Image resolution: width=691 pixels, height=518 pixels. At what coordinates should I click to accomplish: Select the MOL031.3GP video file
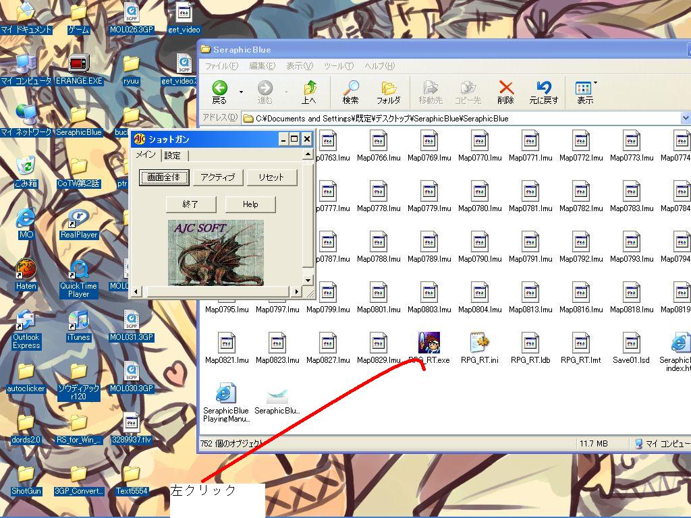(x=132, y=320)
